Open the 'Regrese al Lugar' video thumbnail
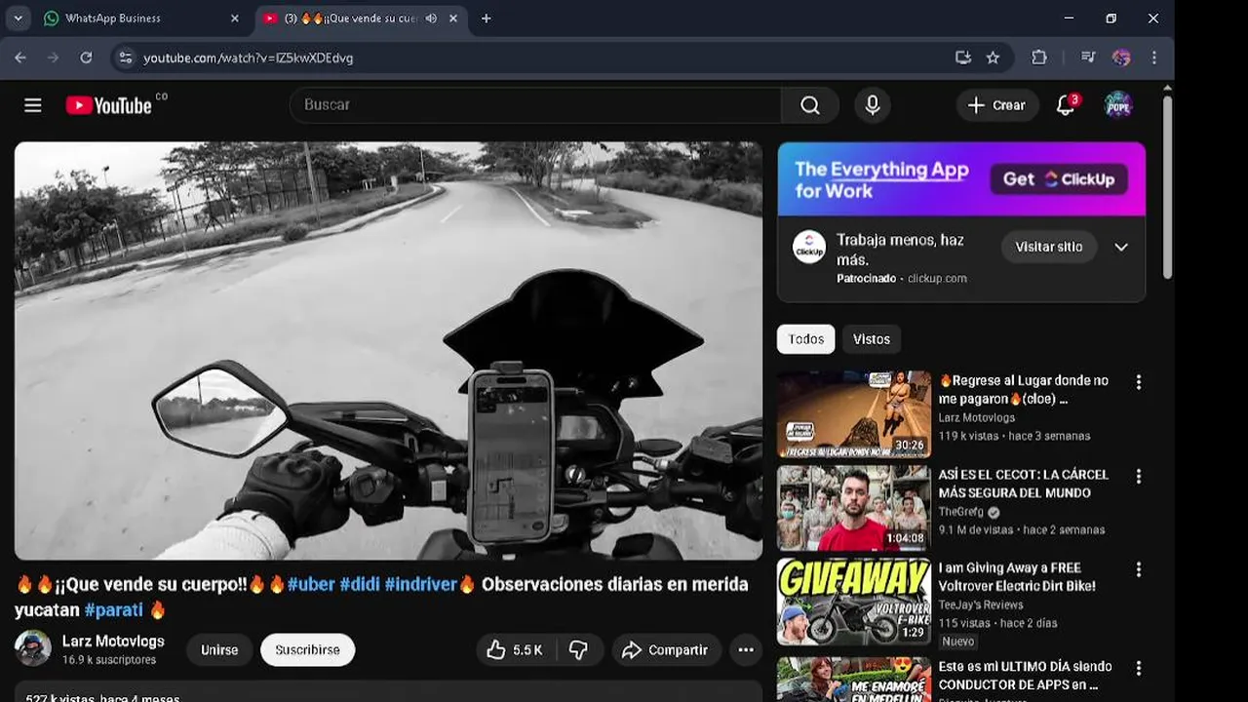 coord(854,414)
